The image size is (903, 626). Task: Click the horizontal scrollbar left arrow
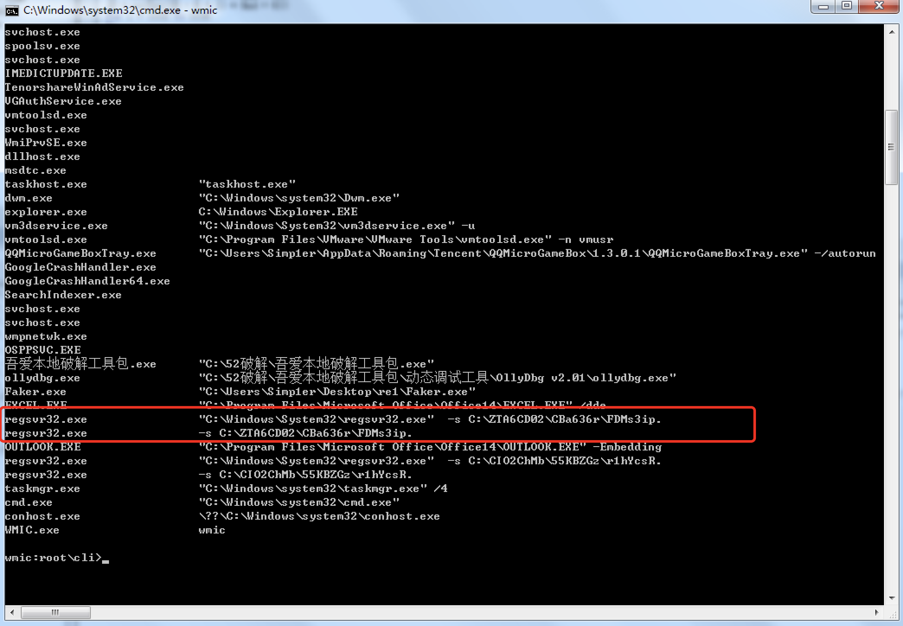[x=12, y=612]
